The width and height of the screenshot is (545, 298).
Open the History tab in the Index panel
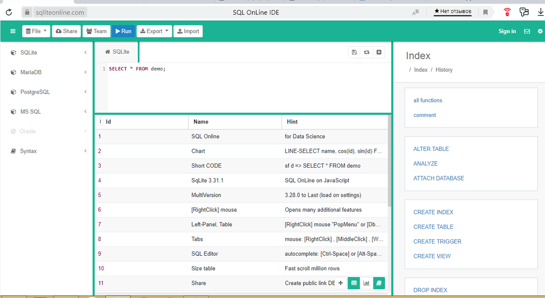pos(444,70)
